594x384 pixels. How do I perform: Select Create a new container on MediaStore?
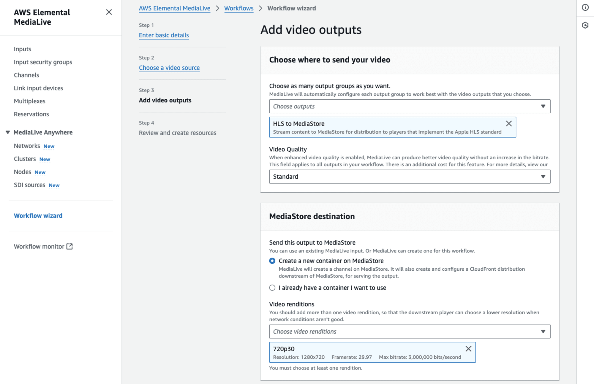pos(272,261)
